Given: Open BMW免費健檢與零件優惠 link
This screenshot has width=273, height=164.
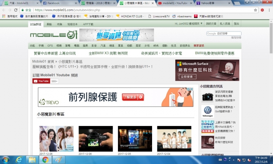Looking at the screenshot, I should tap(215, 53).
